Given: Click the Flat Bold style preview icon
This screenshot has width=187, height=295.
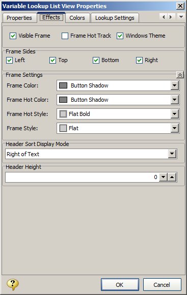Looking at the screenshot, I should click(x=63, y=114).
